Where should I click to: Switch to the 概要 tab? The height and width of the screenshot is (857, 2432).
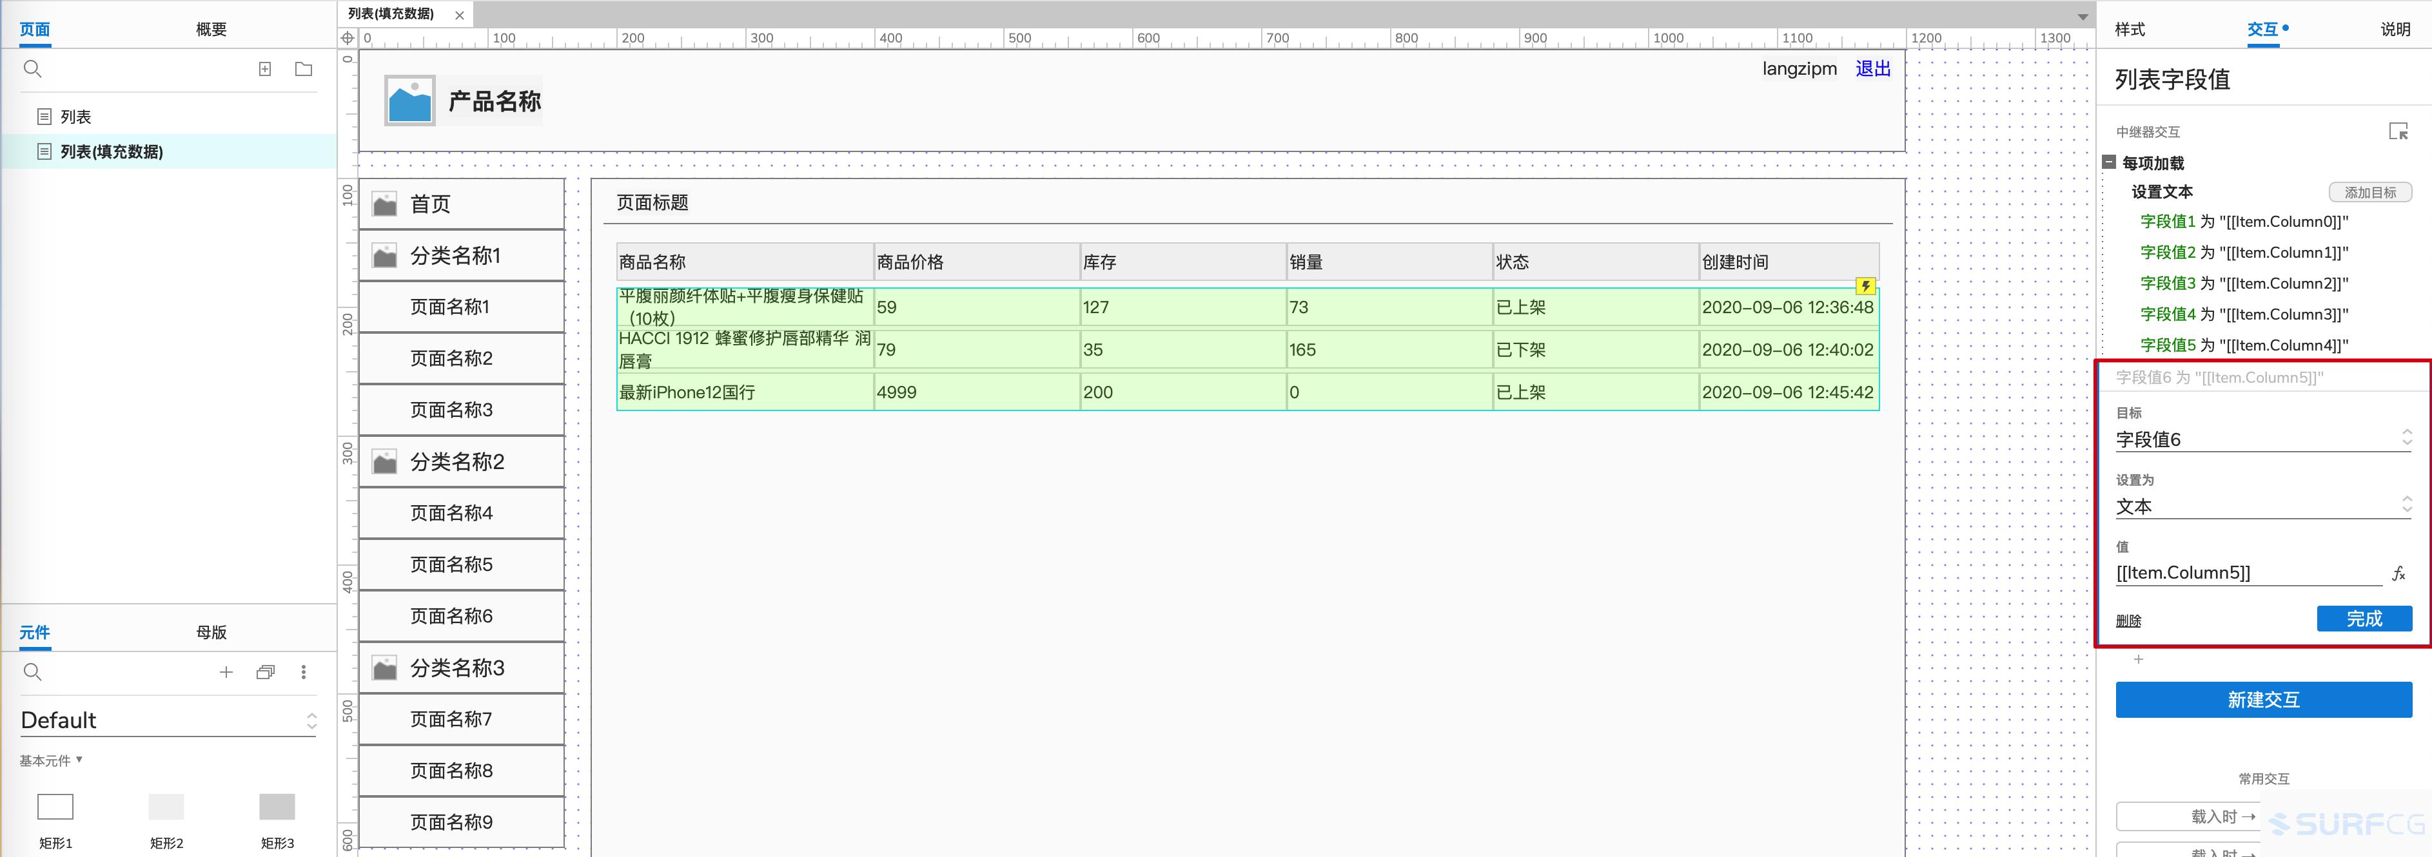211,29
